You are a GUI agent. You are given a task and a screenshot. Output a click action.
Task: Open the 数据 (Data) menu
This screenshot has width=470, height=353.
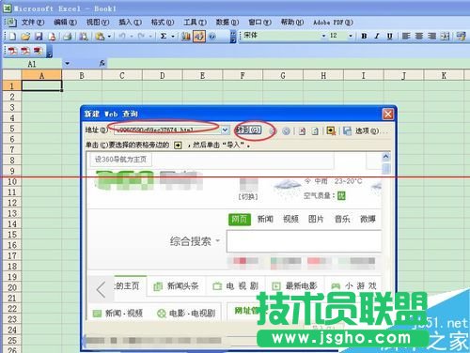227,23
